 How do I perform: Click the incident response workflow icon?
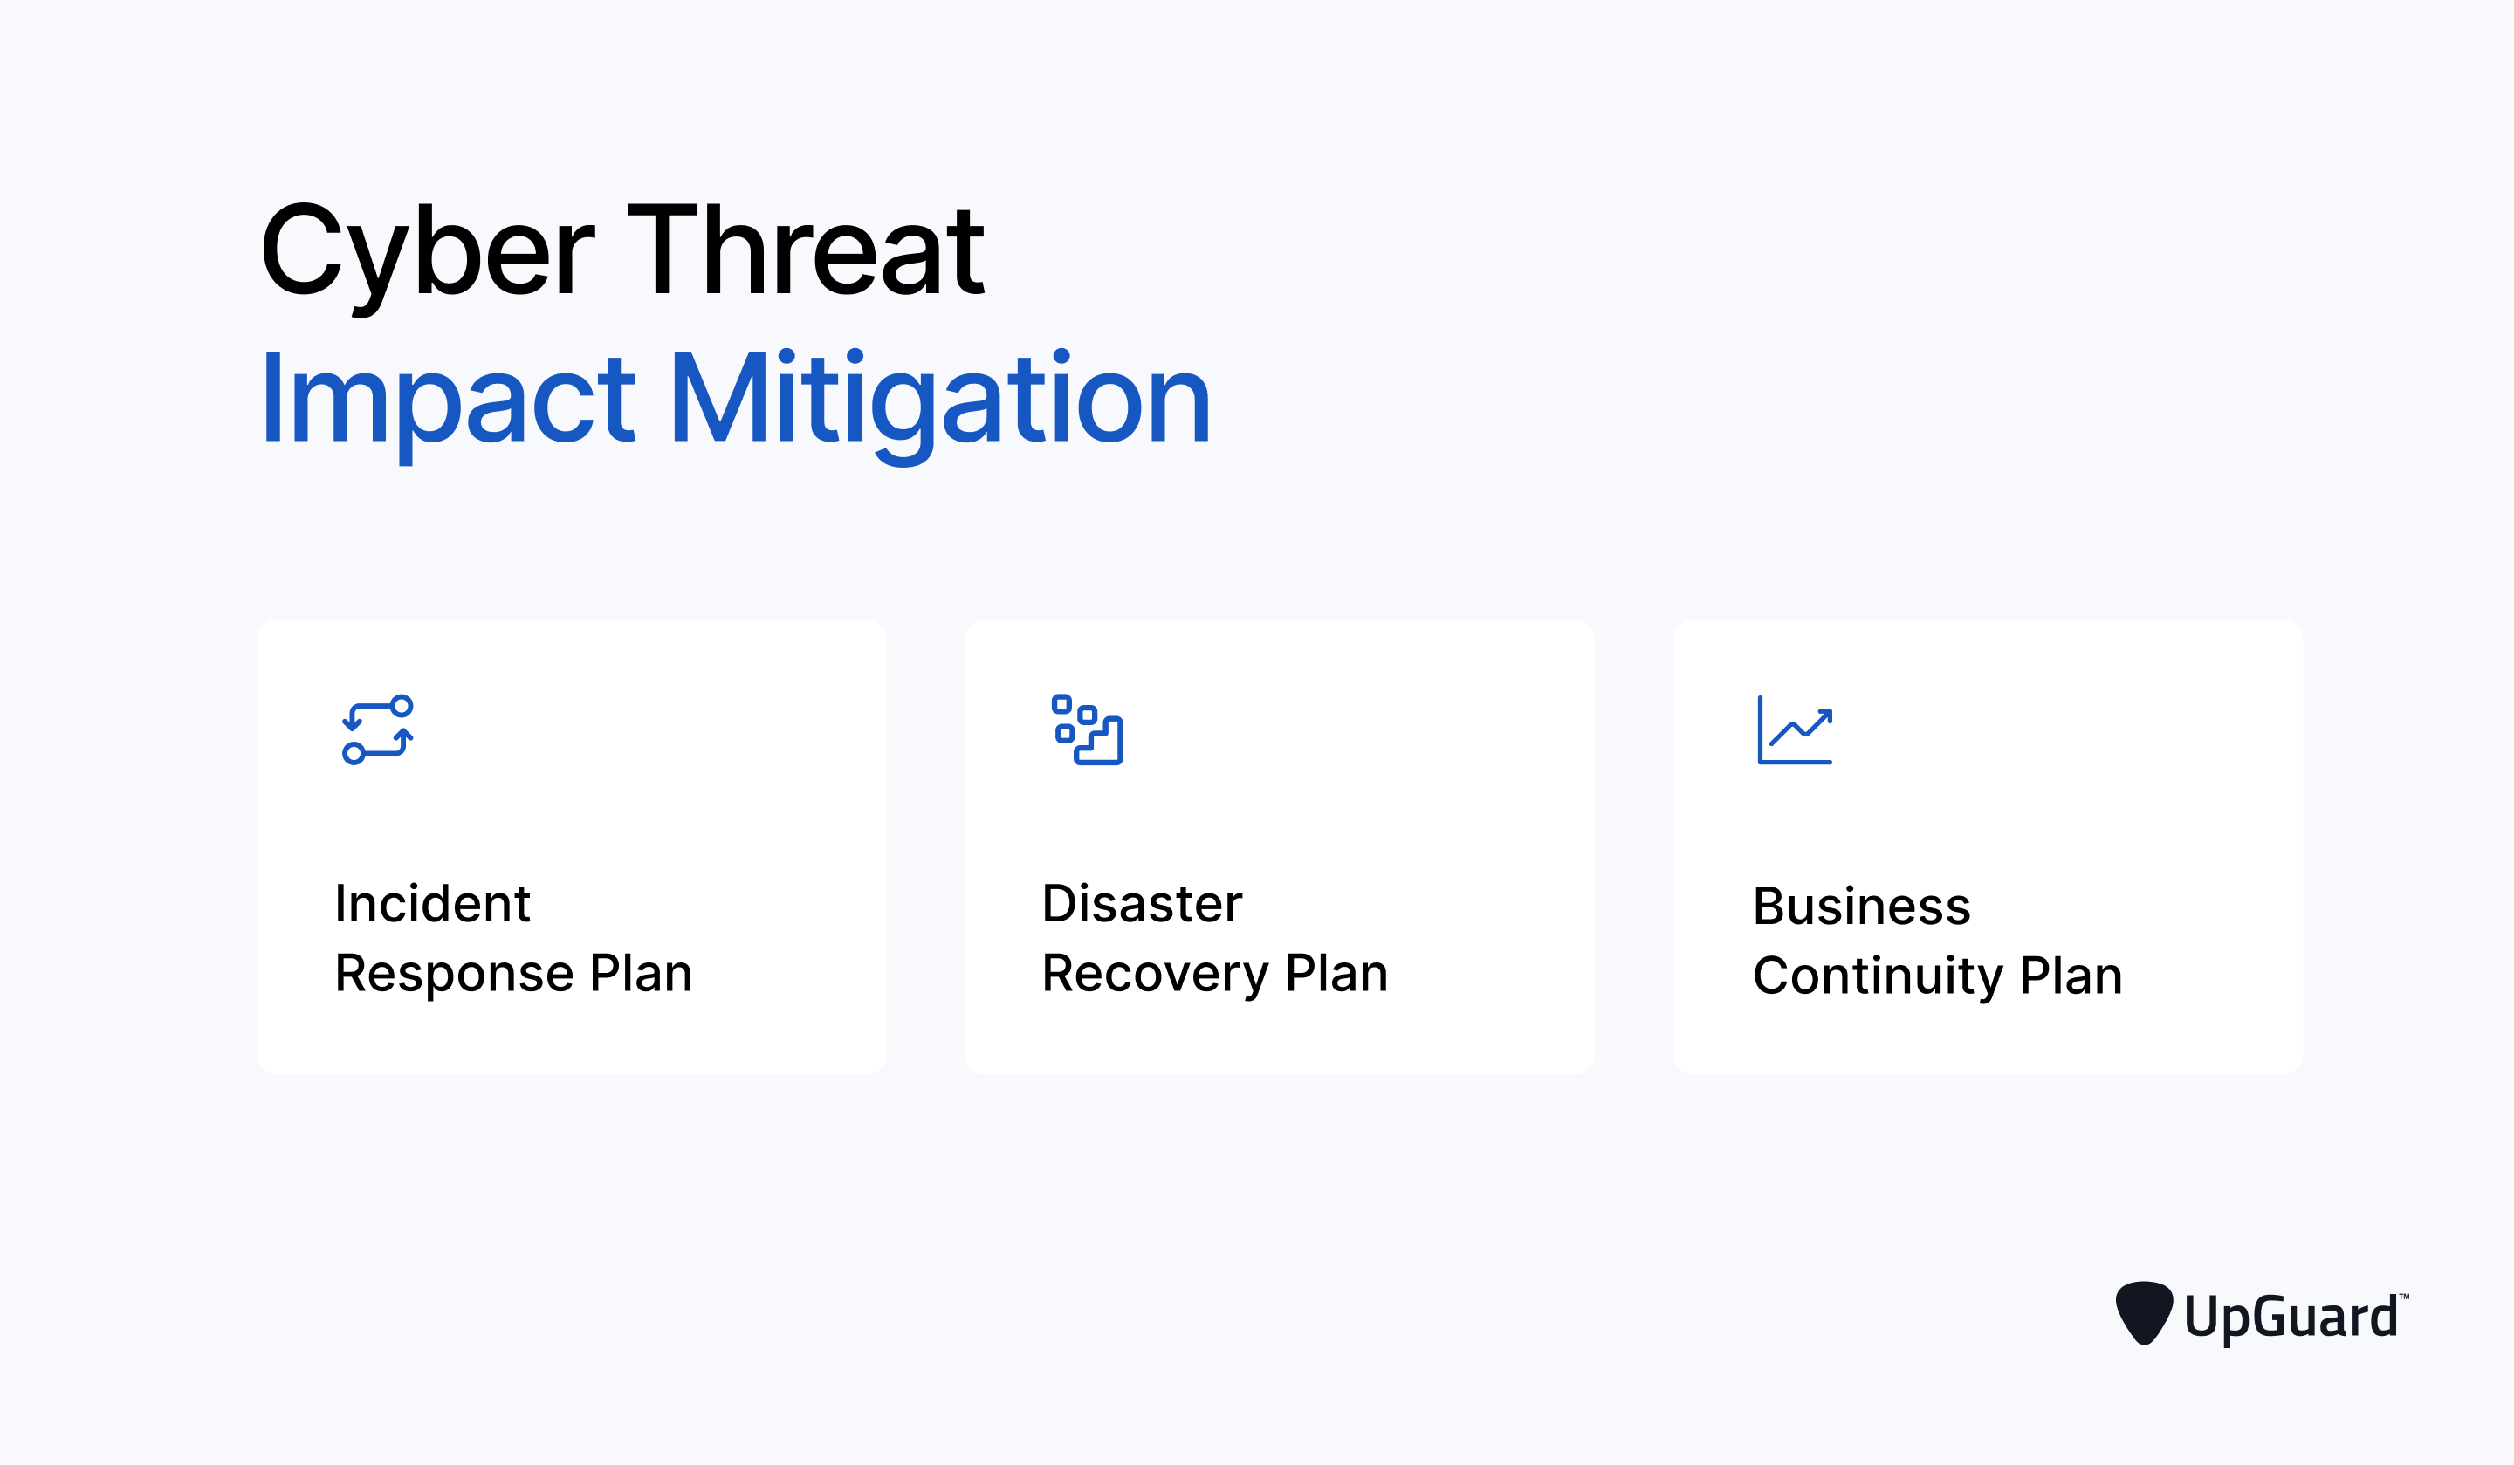point(377,730)
